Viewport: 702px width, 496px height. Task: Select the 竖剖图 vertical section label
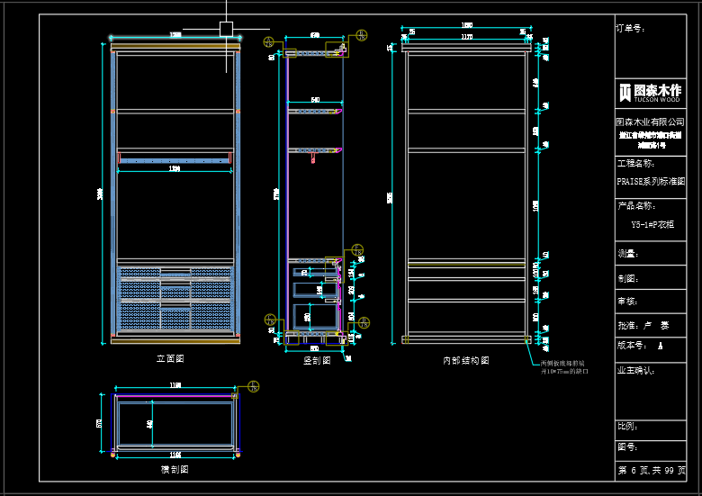pyautogui.click(x=317, y=360)
